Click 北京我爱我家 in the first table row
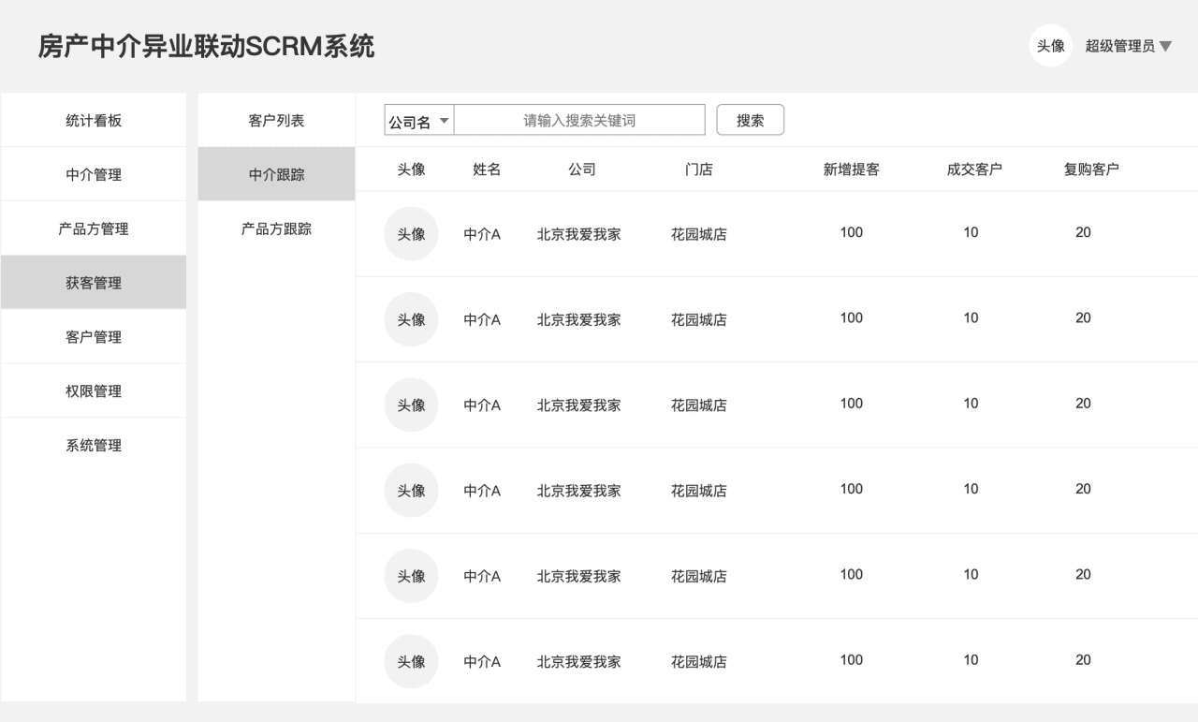Screen dimensions: 1198x722 pyautogui.click(x=578, y=234)
